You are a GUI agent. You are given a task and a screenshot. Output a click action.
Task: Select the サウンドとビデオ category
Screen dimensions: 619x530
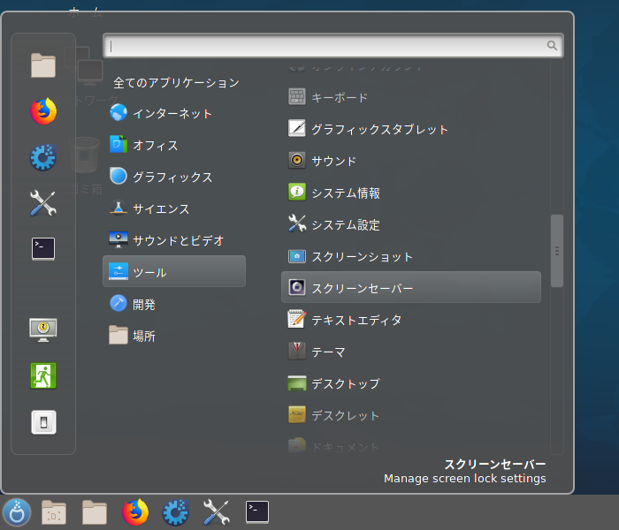(174, 240)
